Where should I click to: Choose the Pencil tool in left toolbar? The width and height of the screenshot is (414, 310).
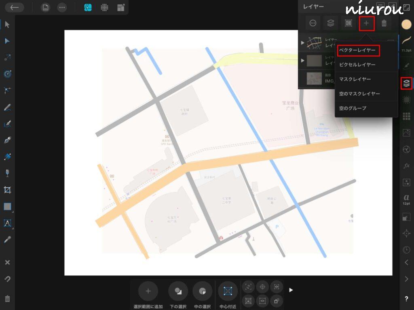click(x=7, y=107)
